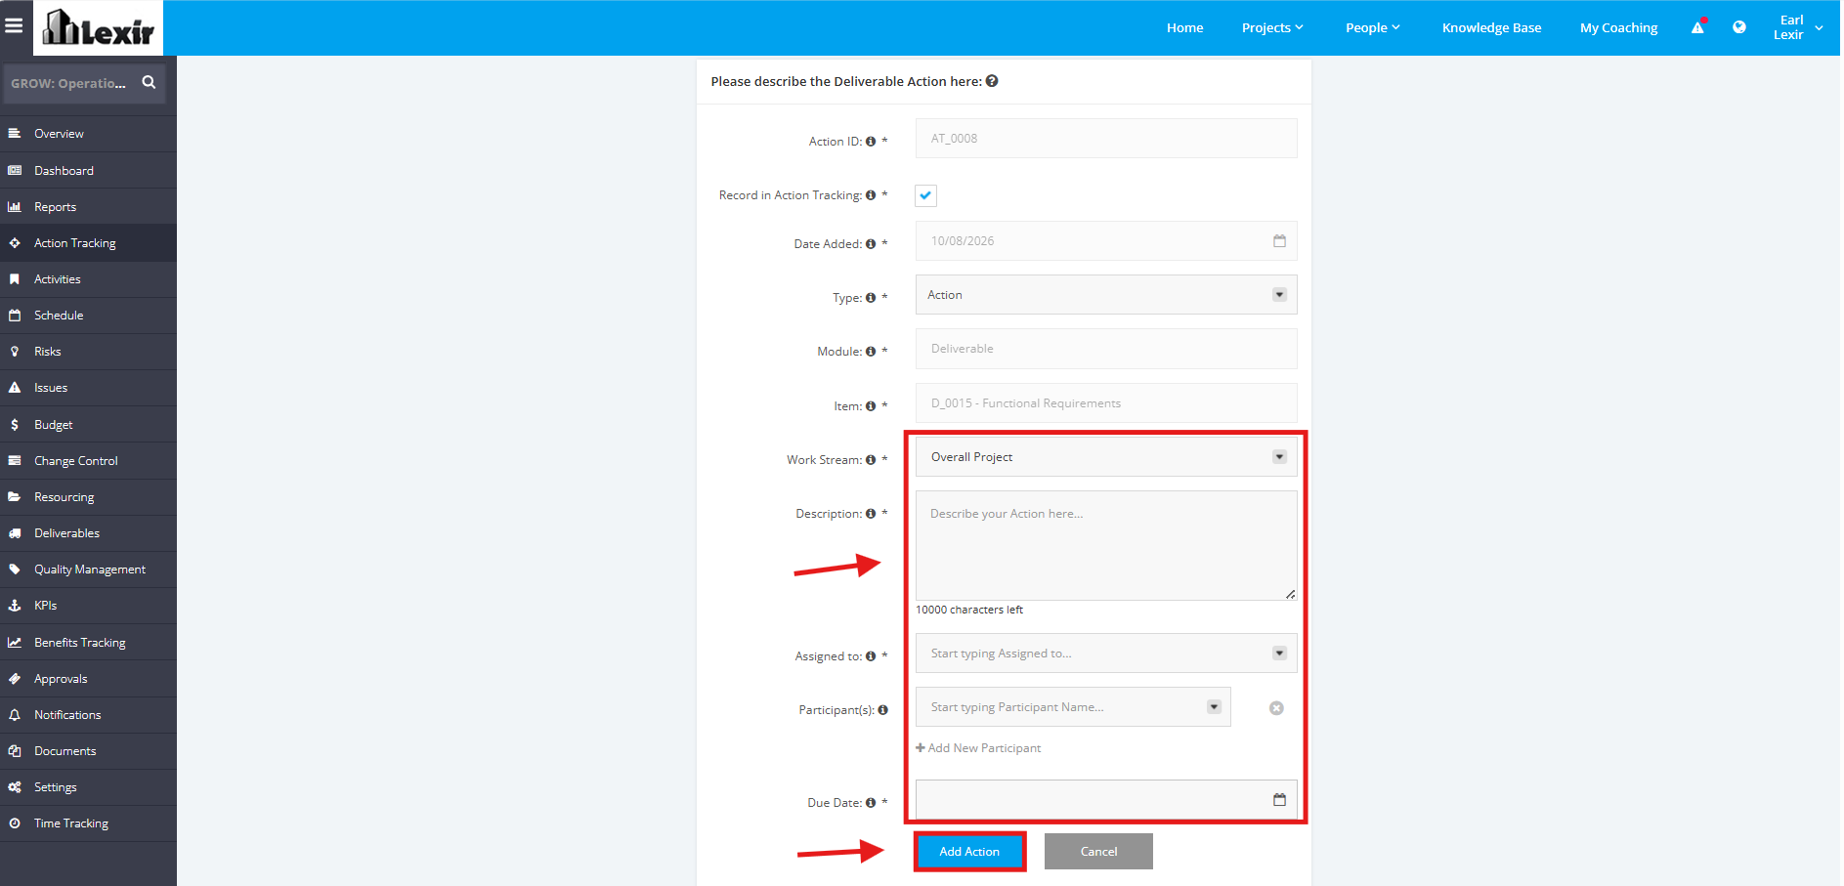
Task: Open Quality Management in sidebar
Action: [88, 570]
